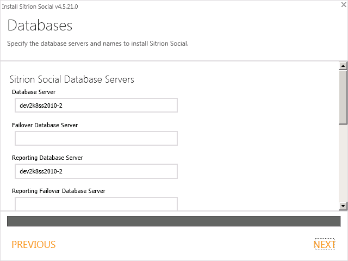The image size is (348, 261).
Task: Click the "Failover Database Server" label
Action: tap(45, 125)
